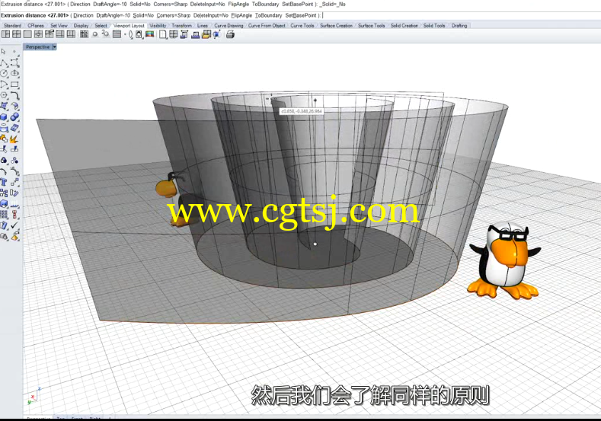Viewport: 601px width, 421px height.
Task: Toggle the Corners=Sharp command option
Action: pyautogui.click(x=173, y=16)
